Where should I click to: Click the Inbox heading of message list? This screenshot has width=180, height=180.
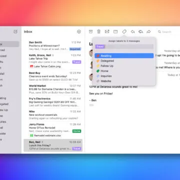[28, 31]
